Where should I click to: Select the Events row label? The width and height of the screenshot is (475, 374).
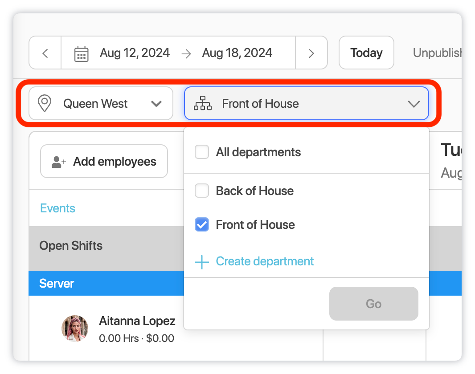pyautogui.click(x=57, y=208)
